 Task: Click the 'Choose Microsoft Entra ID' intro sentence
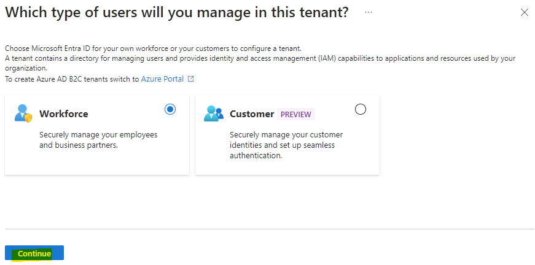[153, 48]
